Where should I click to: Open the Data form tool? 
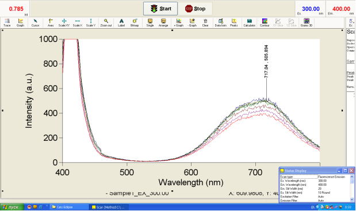pos(220,22)
